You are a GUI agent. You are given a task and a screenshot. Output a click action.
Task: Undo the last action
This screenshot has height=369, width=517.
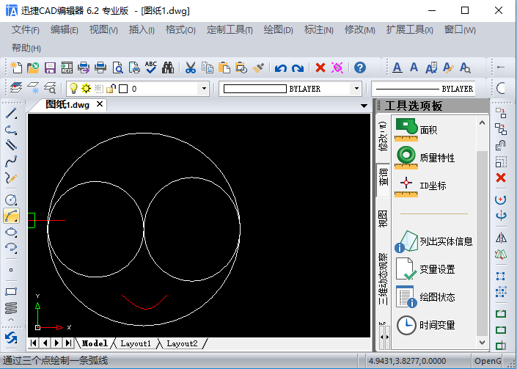(x=281, y=68)
